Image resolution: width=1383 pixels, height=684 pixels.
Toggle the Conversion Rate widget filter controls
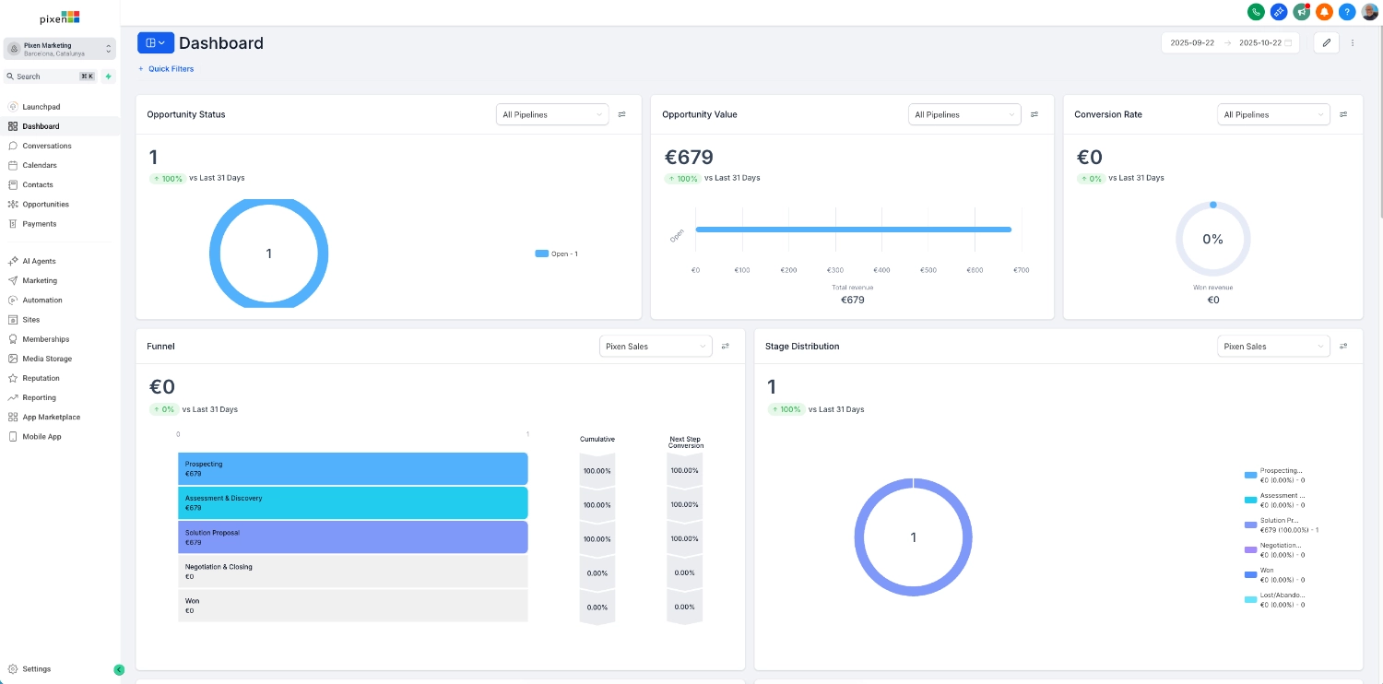[1343, 114]
